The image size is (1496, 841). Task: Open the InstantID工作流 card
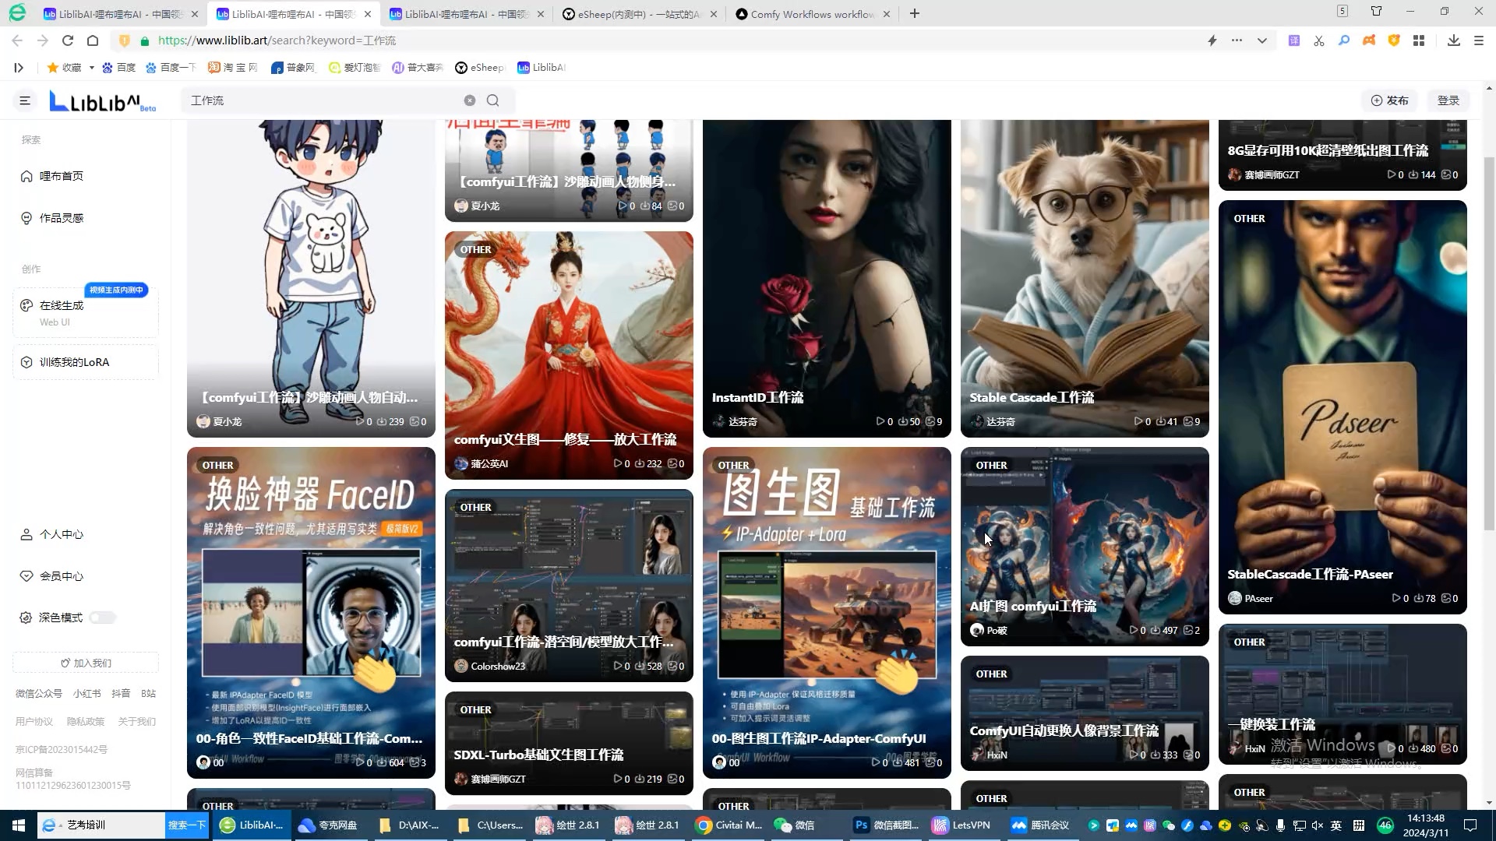point(827,278)
